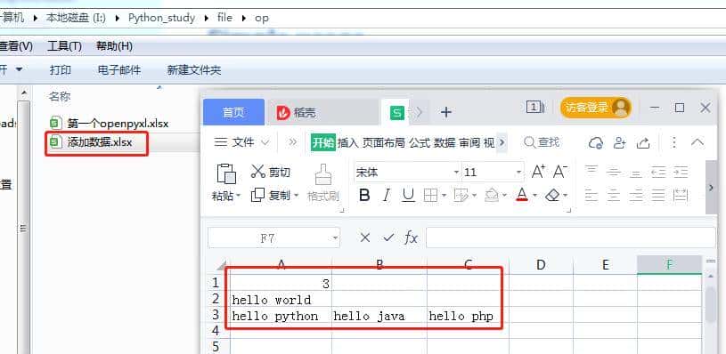The height and width of the screenshot is (354, 726).
Task: Click the draw-border pencil icon
Action: (461, 196)
